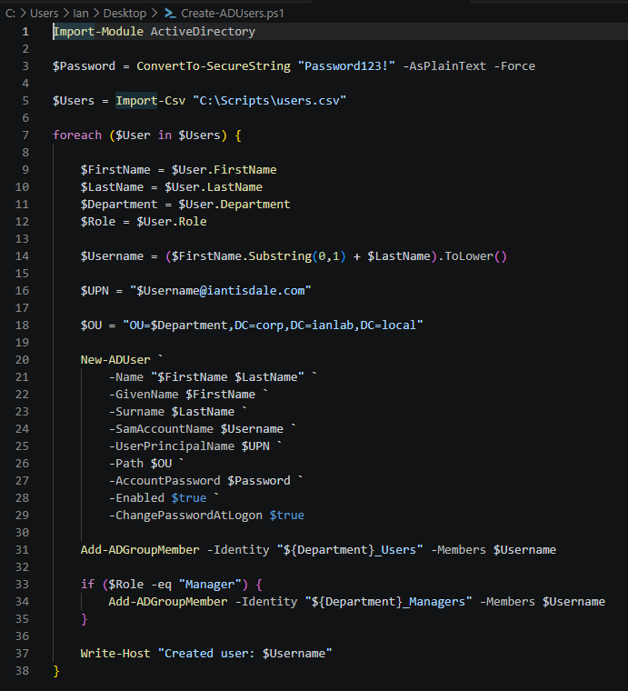Click the '-Name' parameter on line 21
The width and height of the screenshot is (628, 691).
tap(126, 377)
